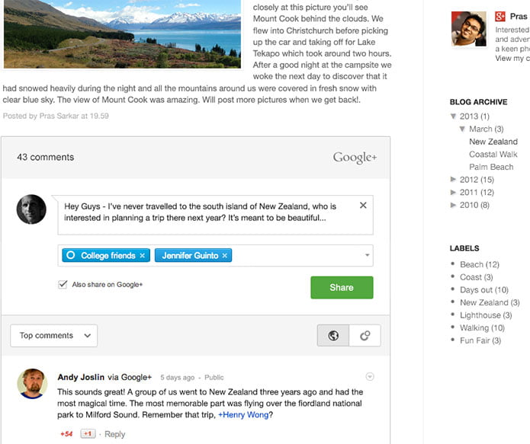Filter by the Fun Fair (3) label
530x444 pixels.
click(480, 340)
